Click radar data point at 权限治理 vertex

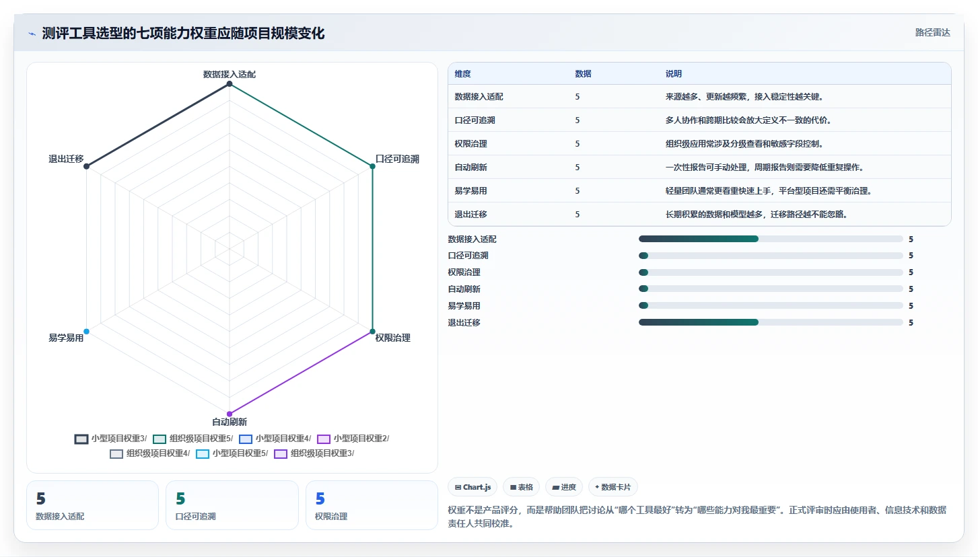[372, 331]
